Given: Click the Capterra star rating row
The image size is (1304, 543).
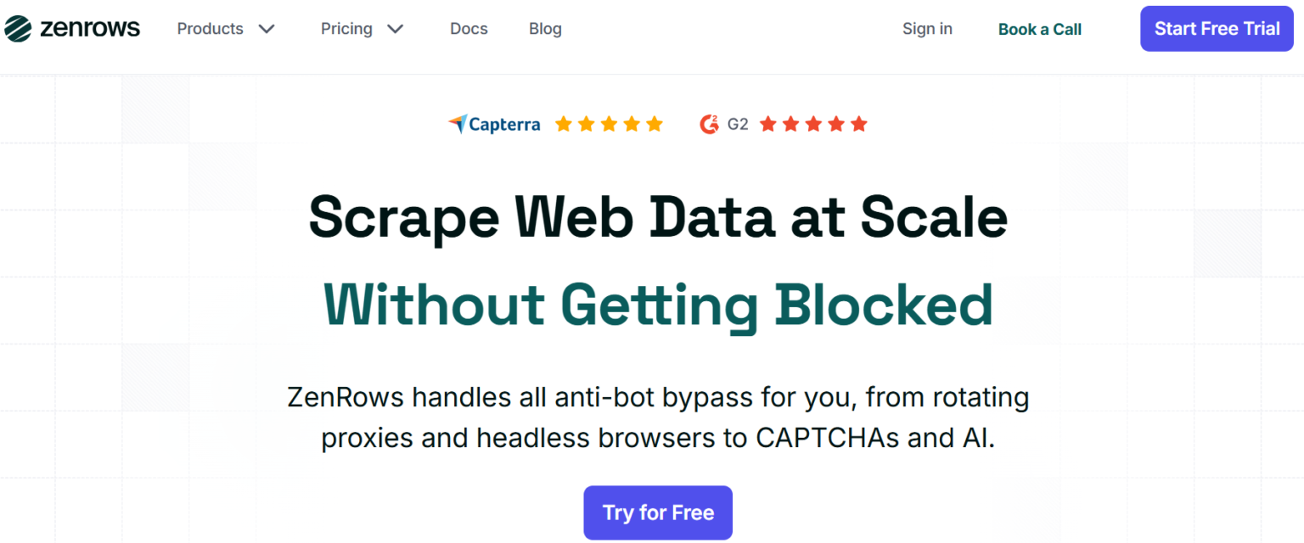Looking at the screenshot, I should point(608,124).
